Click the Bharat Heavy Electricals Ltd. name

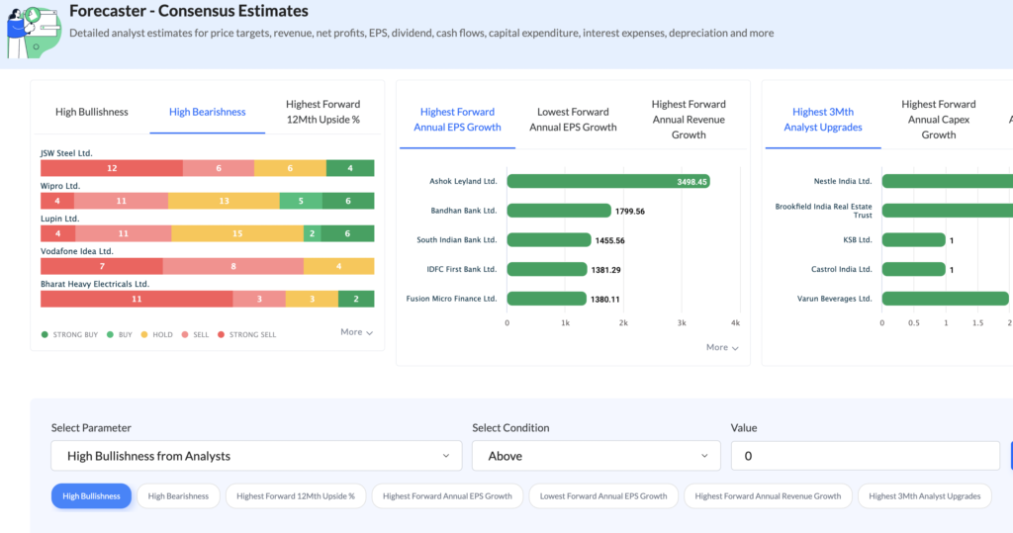(94, 284)
